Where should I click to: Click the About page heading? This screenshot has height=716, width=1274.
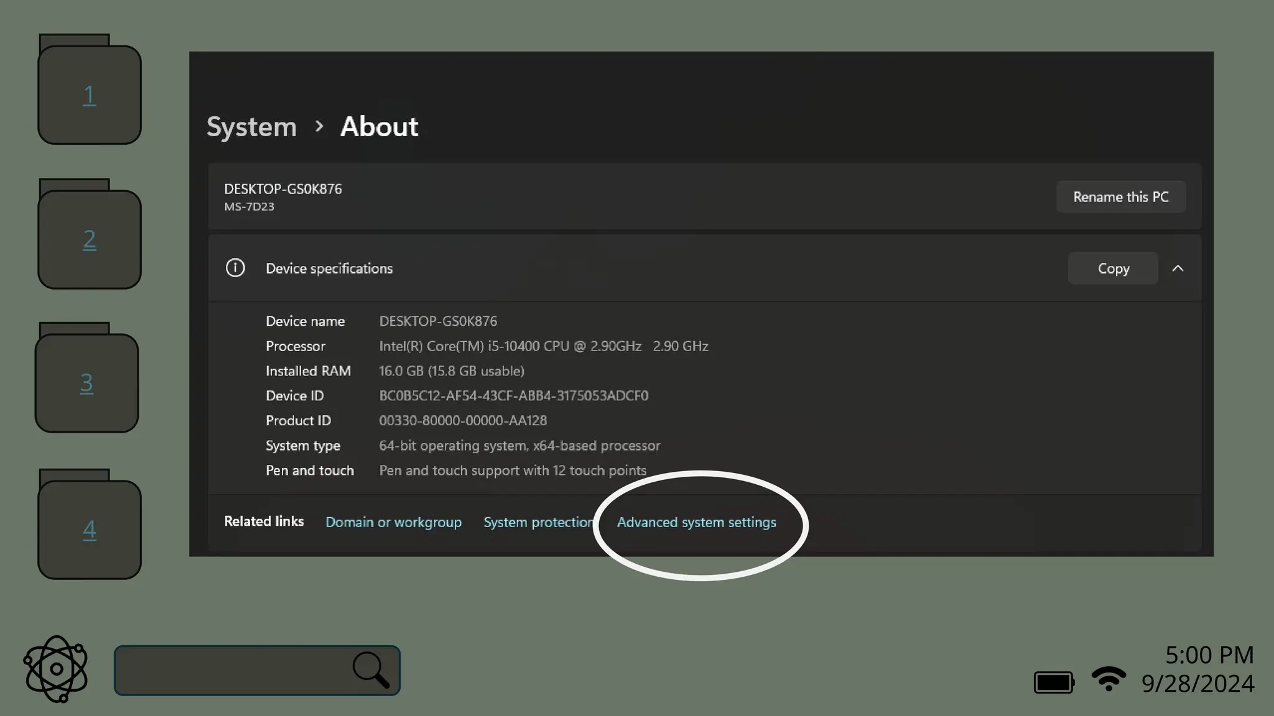(x=379, y=127)
